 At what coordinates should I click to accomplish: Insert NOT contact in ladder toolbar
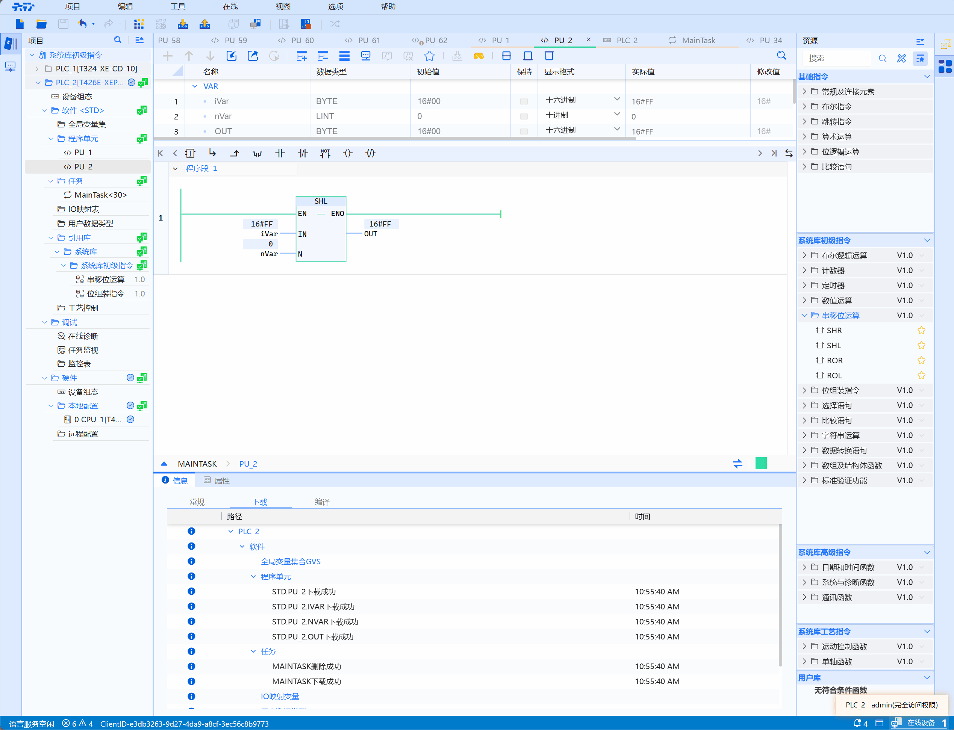[x=325, y=153]
